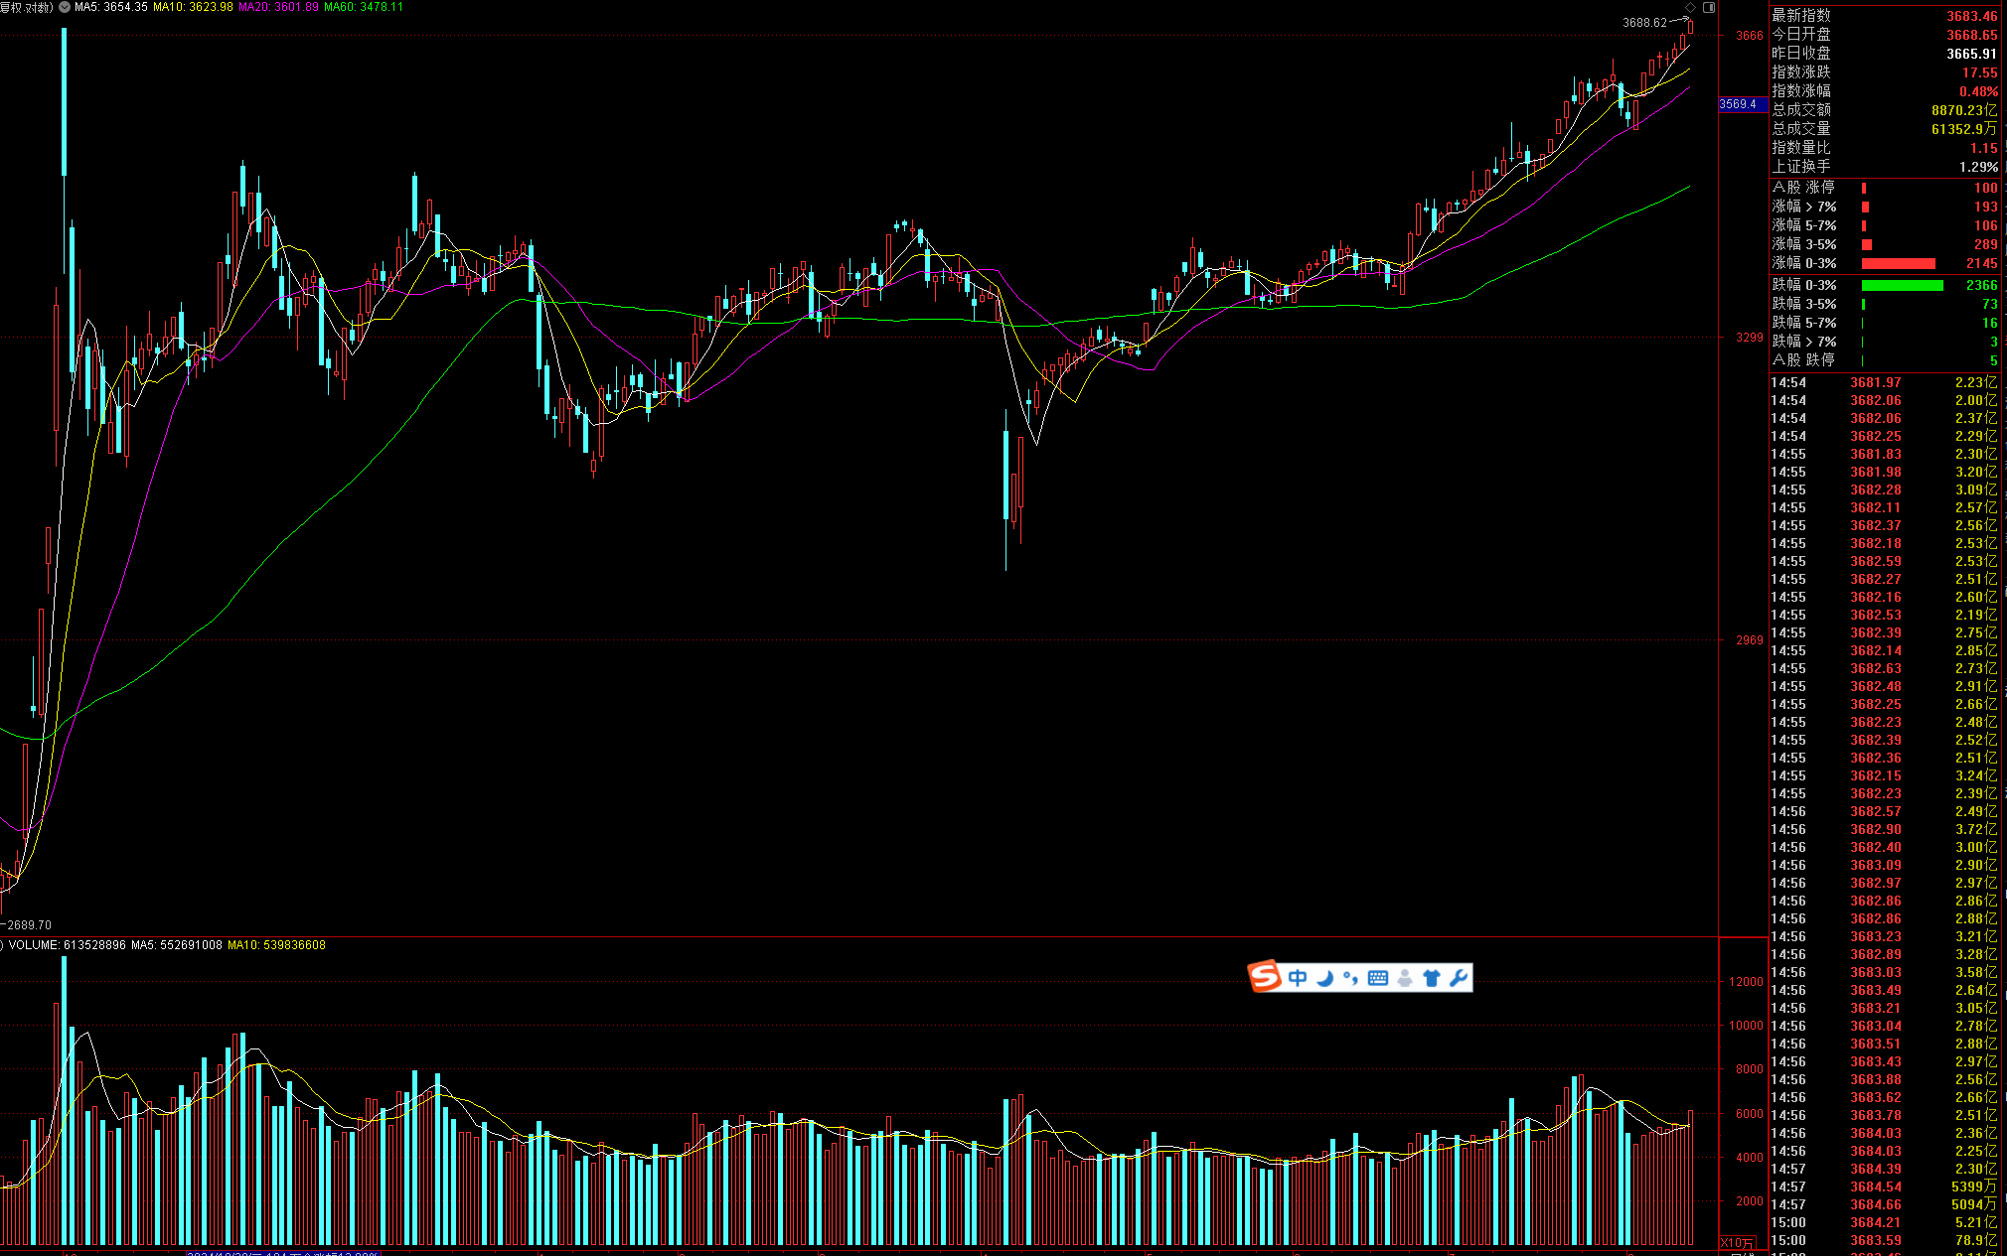
Task: Click the IME user account icon
Action: (x=1405, y=978)
